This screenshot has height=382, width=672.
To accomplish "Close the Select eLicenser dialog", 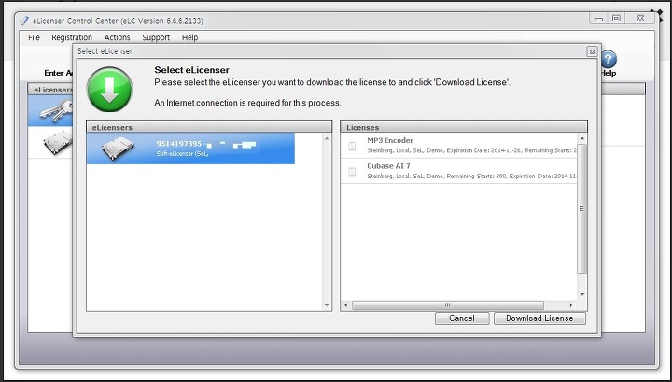I will tap(592, 51).
